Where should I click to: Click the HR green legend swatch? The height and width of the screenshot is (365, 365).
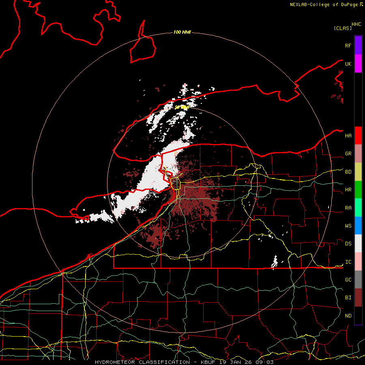358,189
